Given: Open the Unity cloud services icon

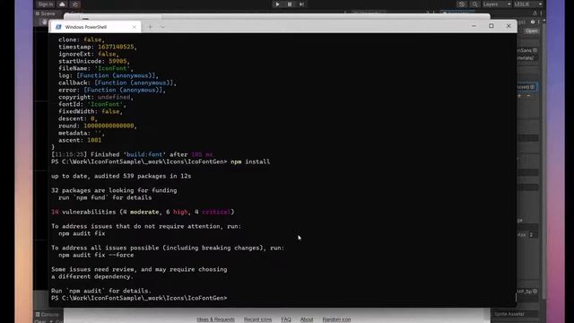Looking at the screenshot, I should 62,4.
